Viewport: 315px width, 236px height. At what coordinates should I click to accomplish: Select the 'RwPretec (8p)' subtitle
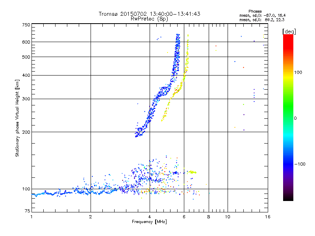point(149,19)
